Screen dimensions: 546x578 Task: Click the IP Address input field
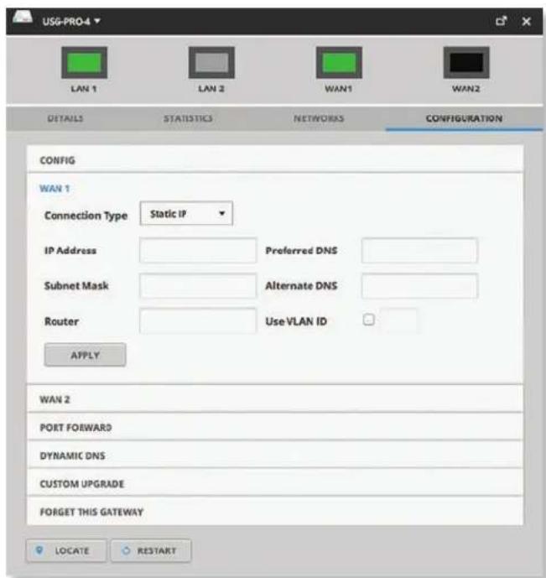(x=198, y=250)
